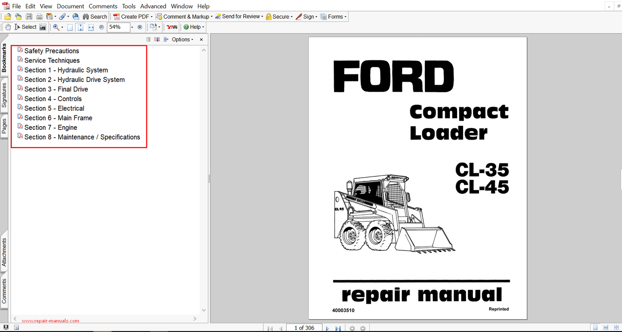Viewport: 622px width, 332px height.
Task: Click the zoom out minus button
Action: (101, 27)
